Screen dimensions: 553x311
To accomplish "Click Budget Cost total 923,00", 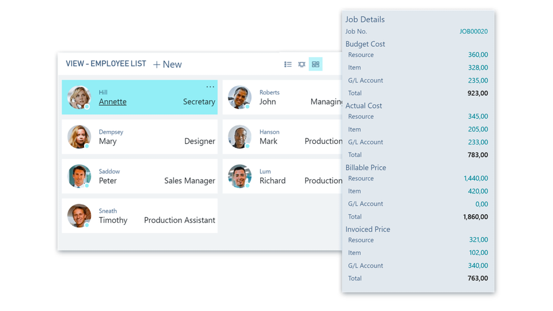I will pos(478,93).
